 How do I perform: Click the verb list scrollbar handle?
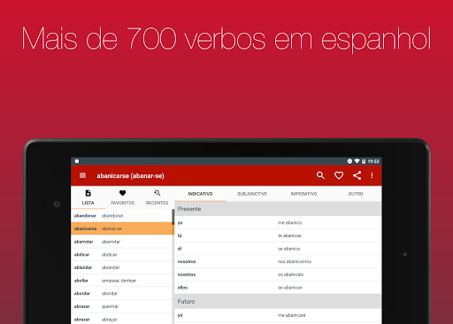coord(173,217)
